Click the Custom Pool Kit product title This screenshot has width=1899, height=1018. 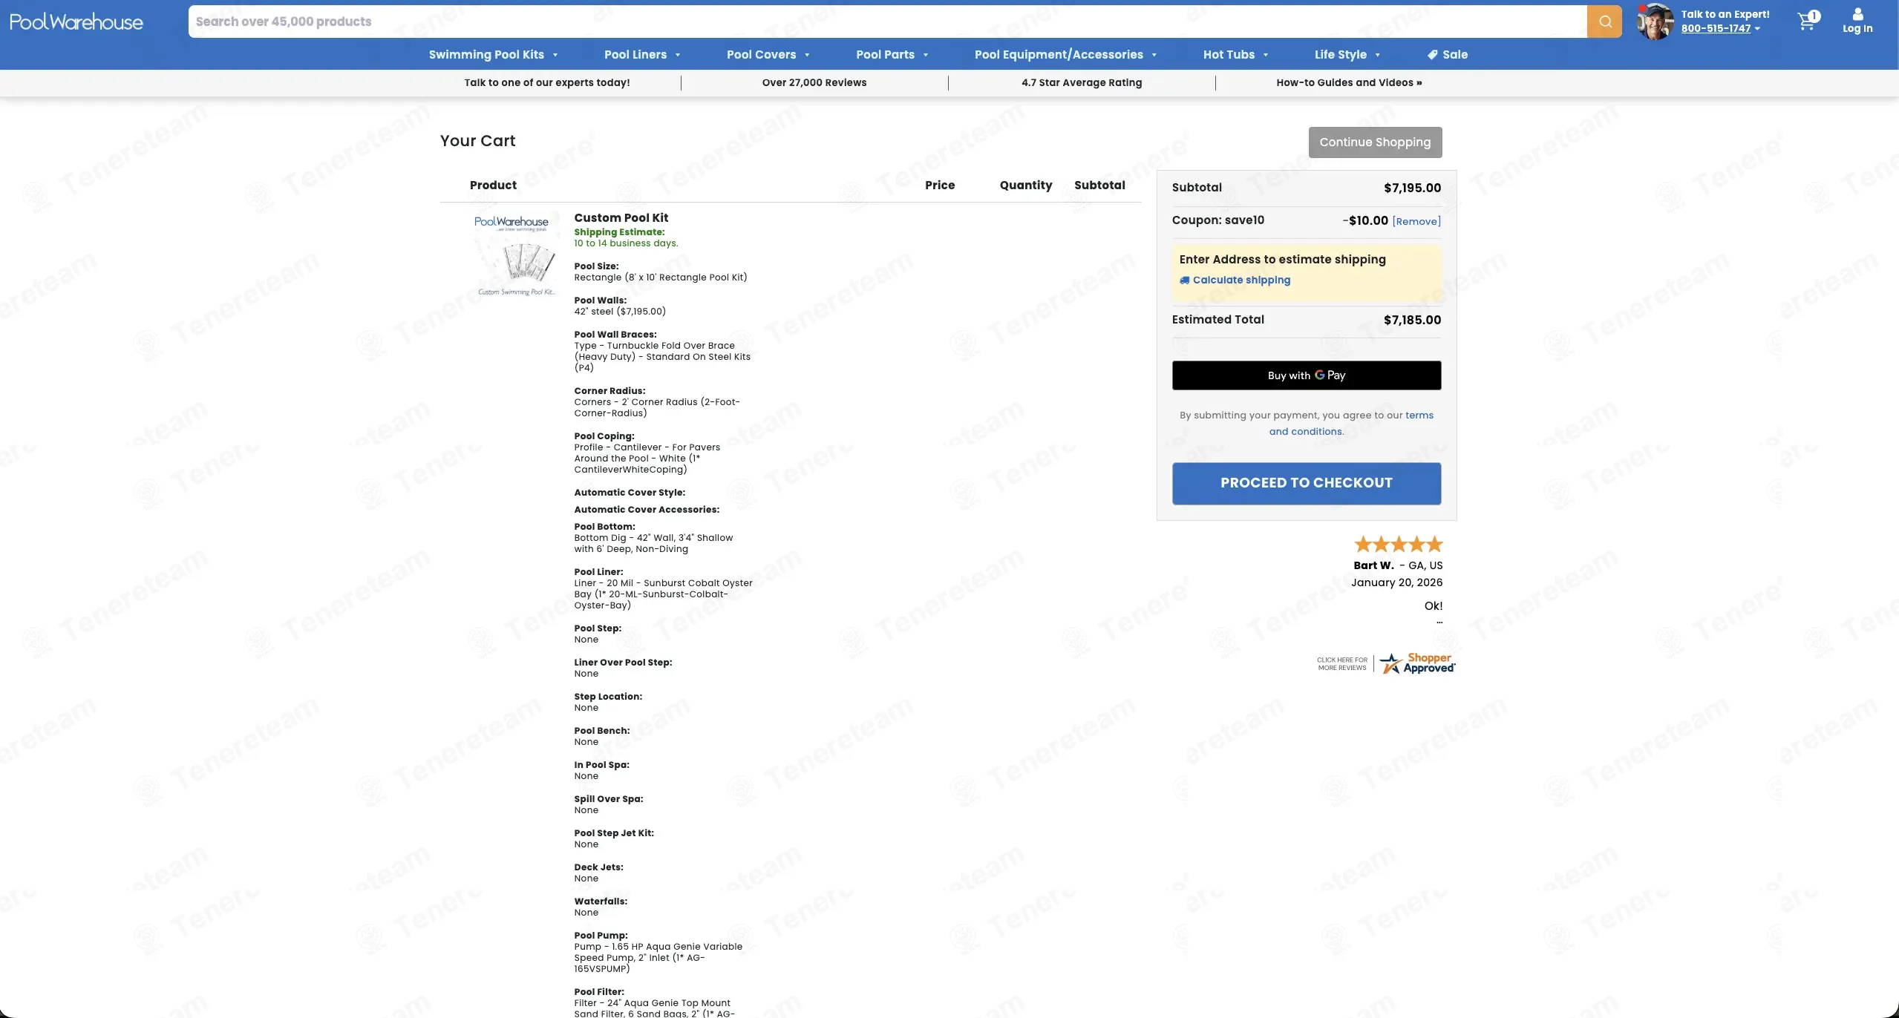[621, 217]
